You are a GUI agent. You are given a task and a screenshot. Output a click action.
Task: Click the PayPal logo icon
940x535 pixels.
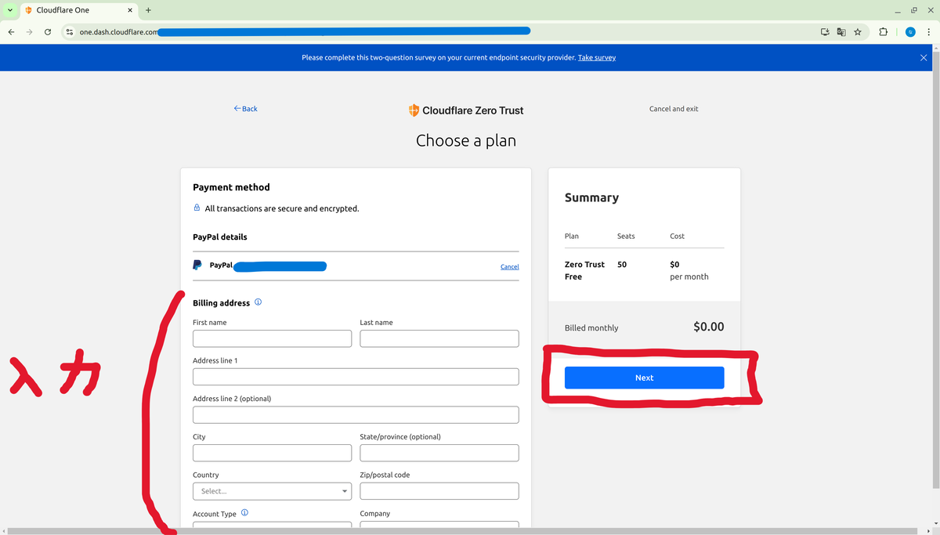point(197,266)
